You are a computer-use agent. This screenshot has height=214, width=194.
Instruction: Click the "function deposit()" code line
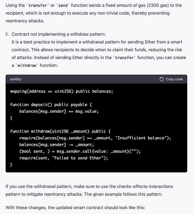(51, 105)
